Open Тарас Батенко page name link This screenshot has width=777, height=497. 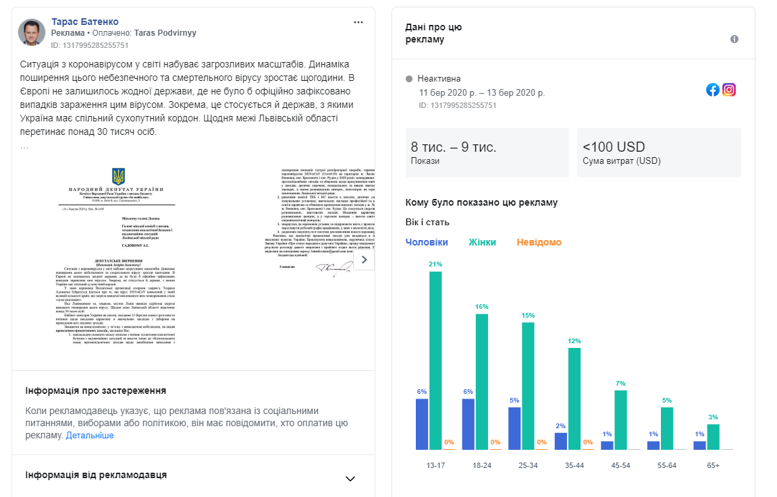click(85, 22)
